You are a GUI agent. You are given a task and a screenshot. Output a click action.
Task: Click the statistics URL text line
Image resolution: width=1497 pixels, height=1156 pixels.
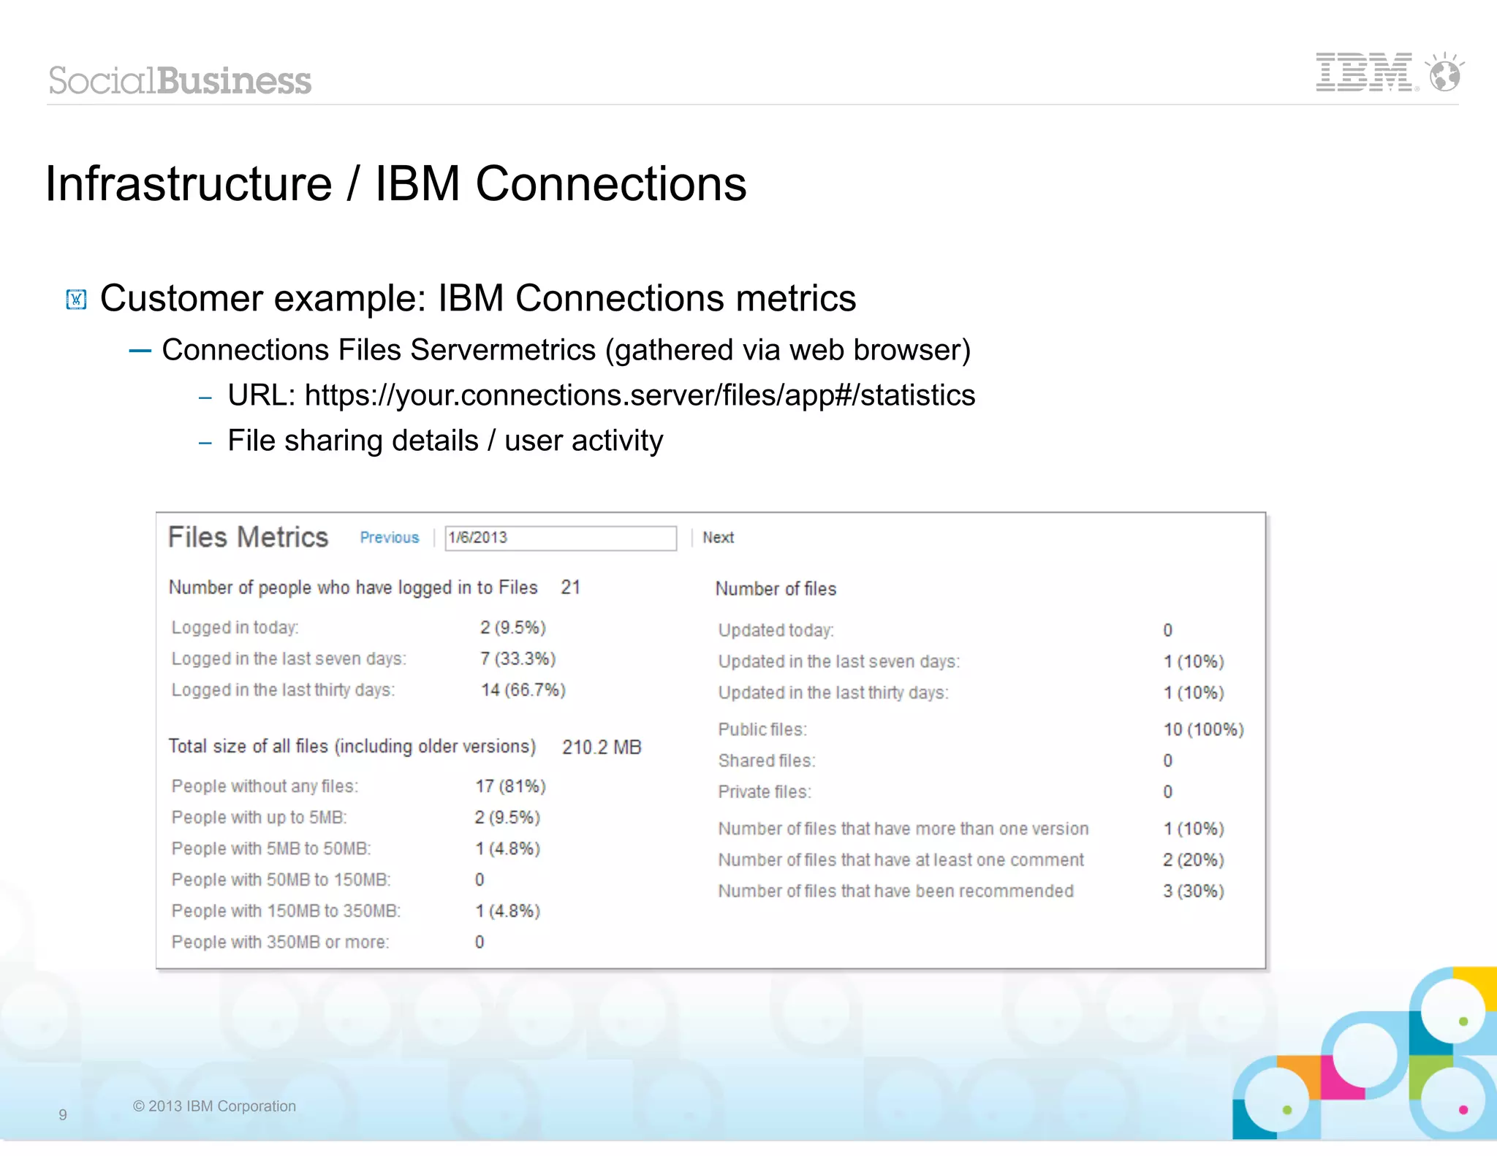[601, 395]
